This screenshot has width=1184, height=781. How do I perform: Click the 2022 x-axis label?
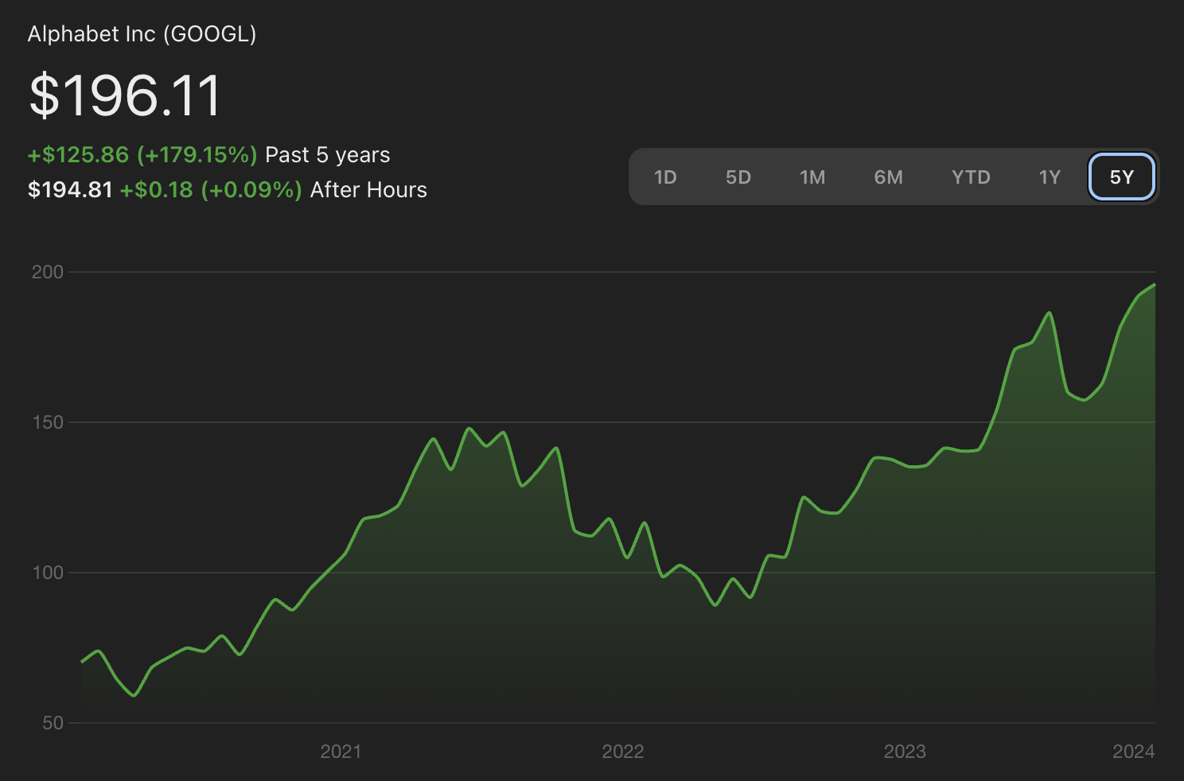click(x=623, y=752)
